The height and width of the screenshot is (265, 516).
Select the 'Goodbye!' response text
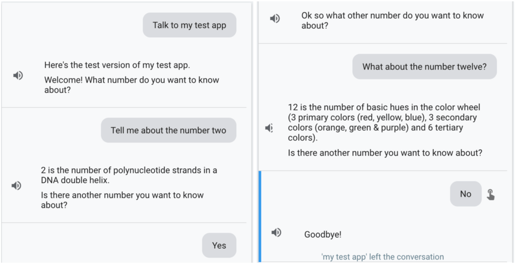[322, 234]
